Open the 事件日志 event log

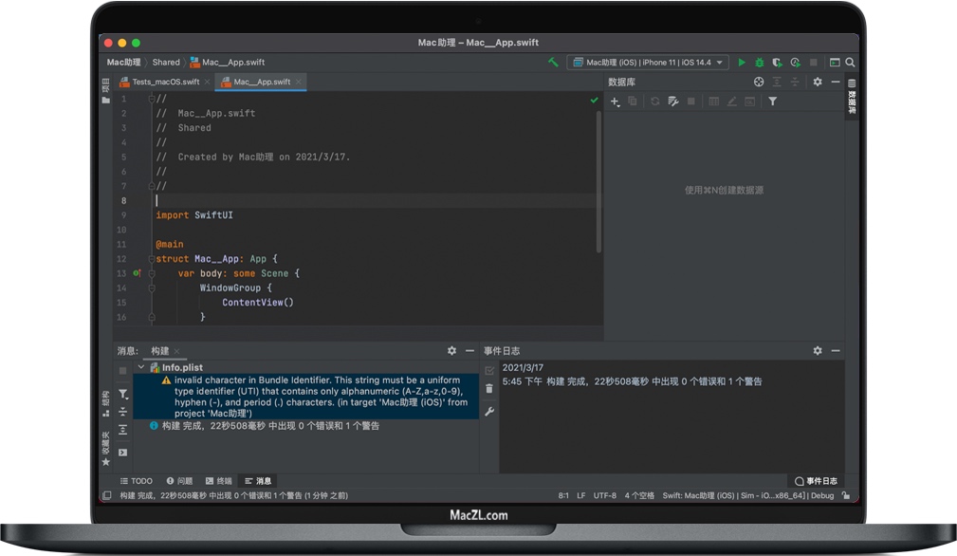click(x=817, y=480)
